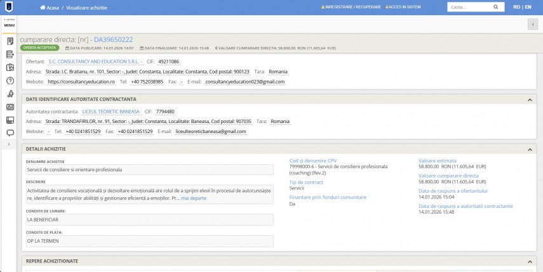Collapse Date Identificare Autoritate Contractanta section
This screenshot has width=543, height=272.
tap(530, 100)
